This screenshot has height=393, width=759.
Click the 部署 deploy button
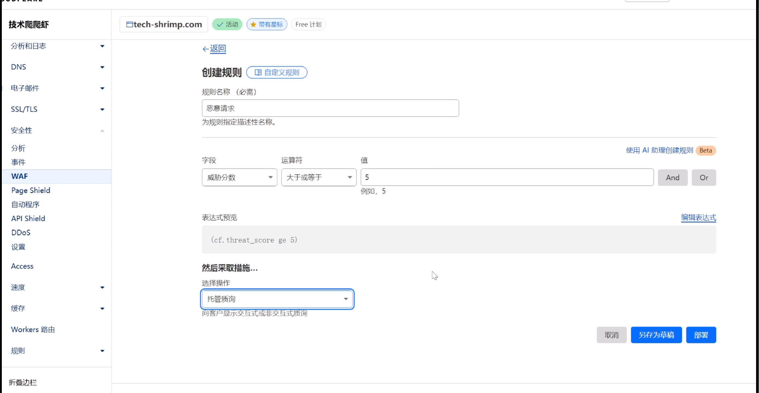click(700, 335)
